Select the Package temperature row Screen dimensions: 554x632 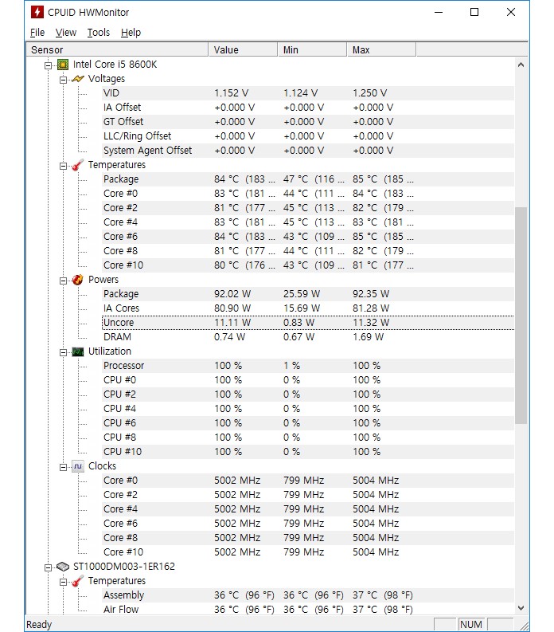tap(308, 179)
